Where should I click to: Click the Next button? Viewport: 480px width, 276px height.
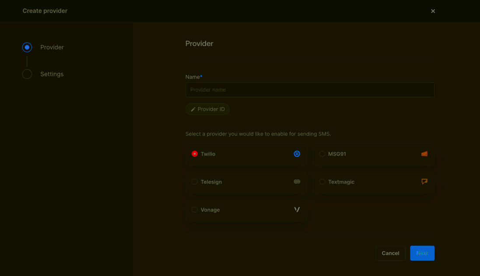pos(422,253)
